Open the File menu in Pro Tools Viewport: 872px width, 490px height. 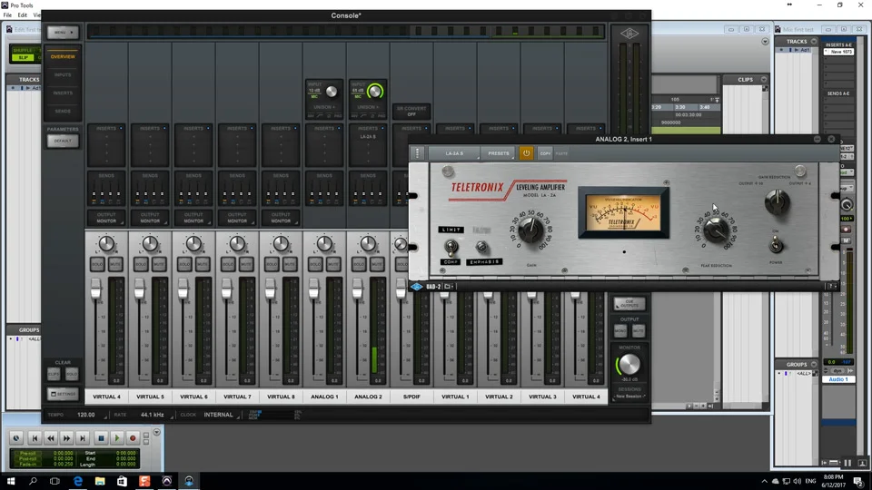pos(7,15)
